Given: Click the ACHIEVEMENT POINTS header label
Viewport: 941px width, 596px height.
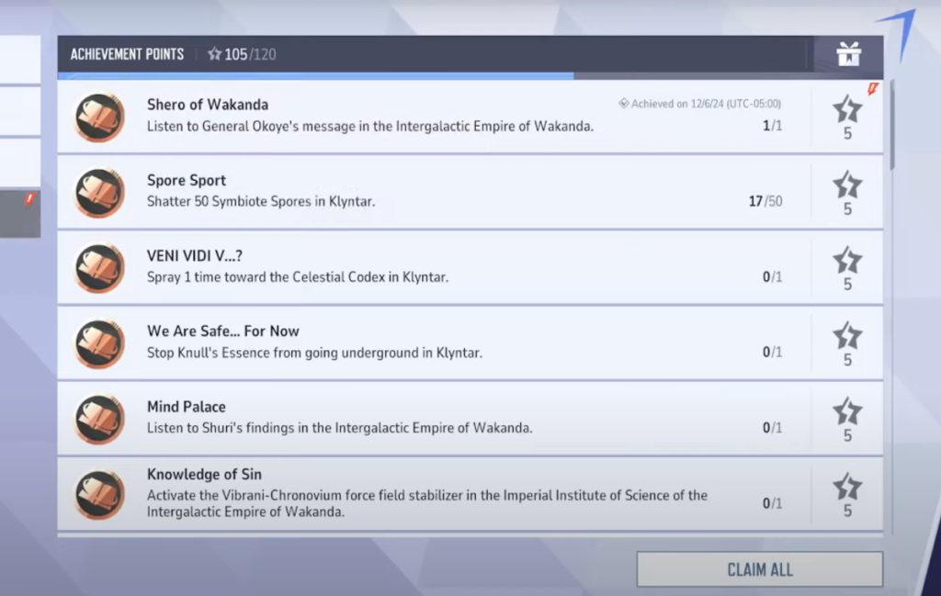Looking at the screenshot, I should (127, 54).
